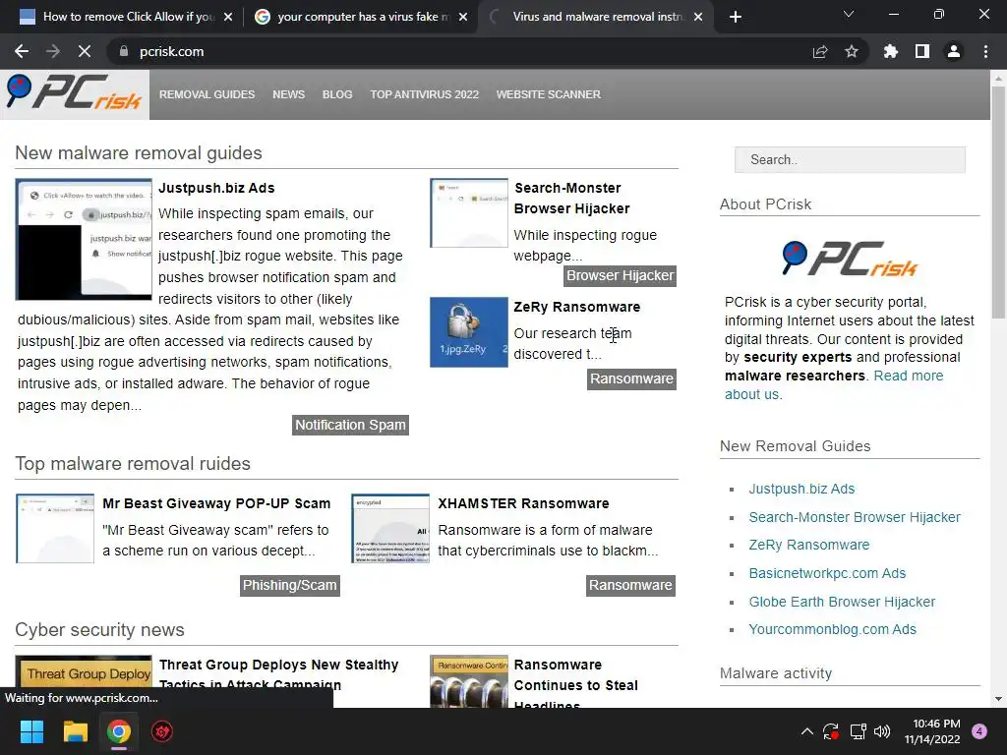1007x755 pixels.
Task: Follow 'Read more about us' link
Action: [x=834, y=384]
